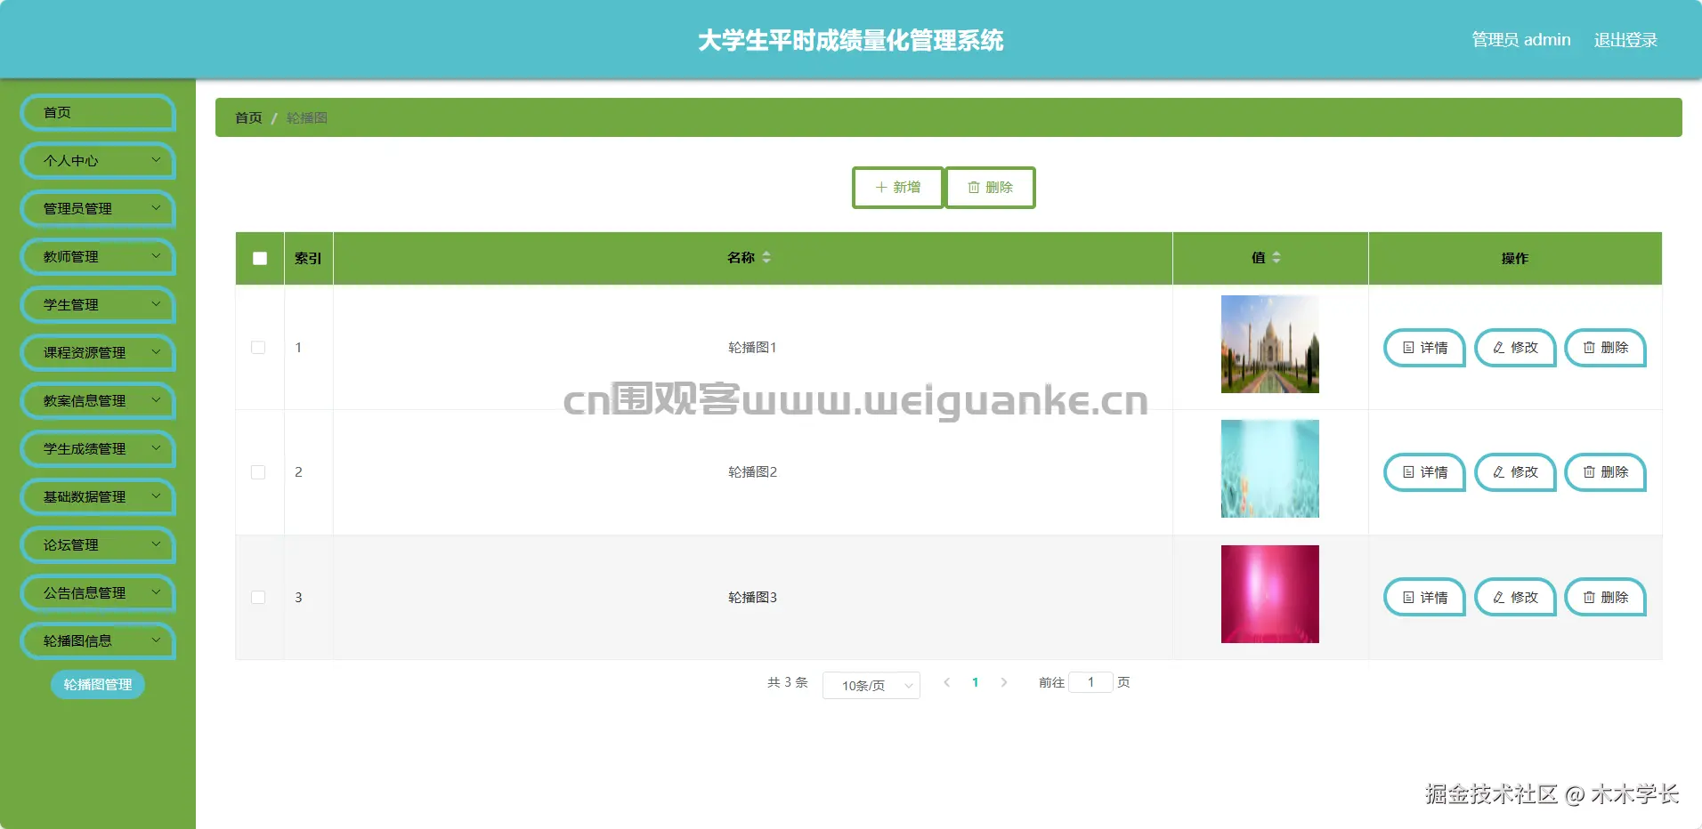The image size is (1702, 829).
Task: Sort by 值 column using sort arrows
Action: (1276, 258)
